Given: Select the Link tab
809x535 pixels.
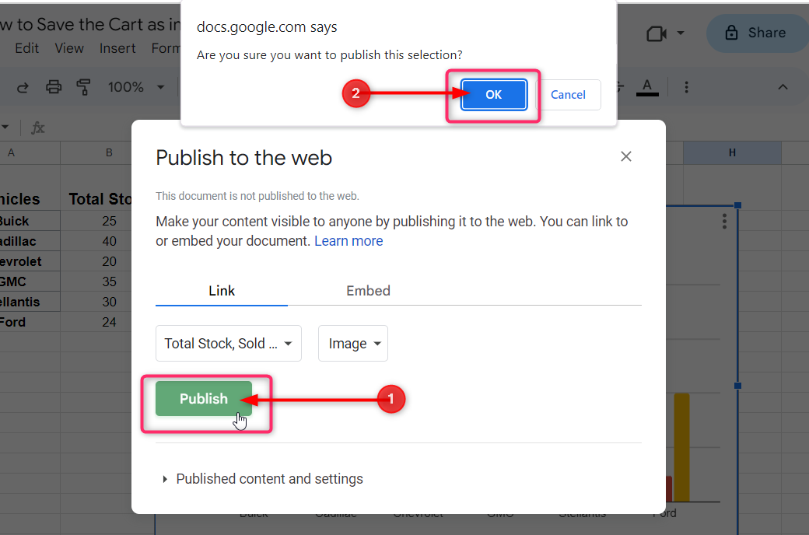Looking at the screenshot, I should coord(222,291).
